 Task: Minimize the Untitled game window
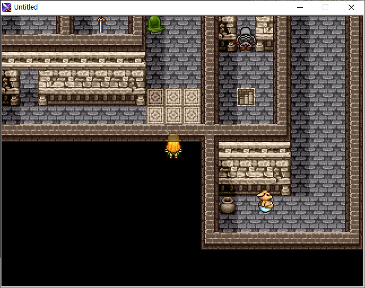pos(300,7)
